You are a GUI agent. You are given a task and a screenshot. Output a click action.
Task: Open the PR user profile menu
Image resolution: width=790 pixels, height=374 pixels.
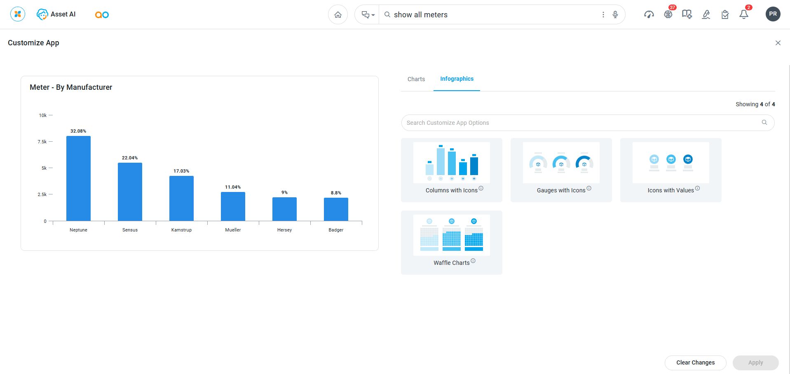click(773, 14)
